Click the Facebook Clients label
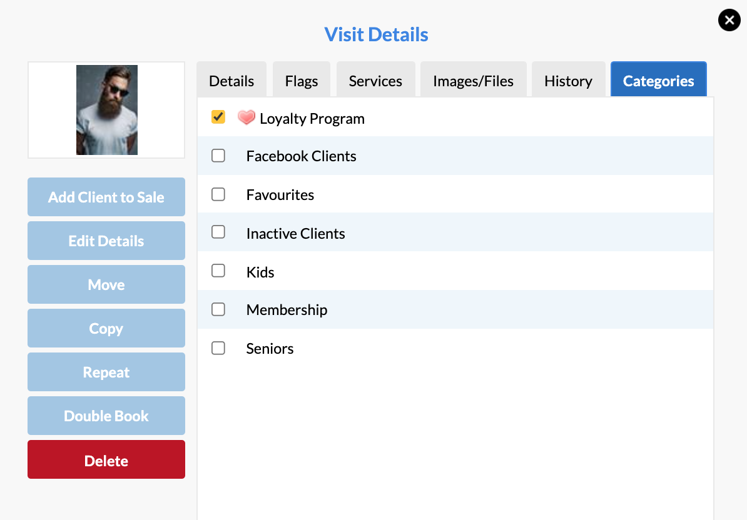 click(x=301, y=156)
